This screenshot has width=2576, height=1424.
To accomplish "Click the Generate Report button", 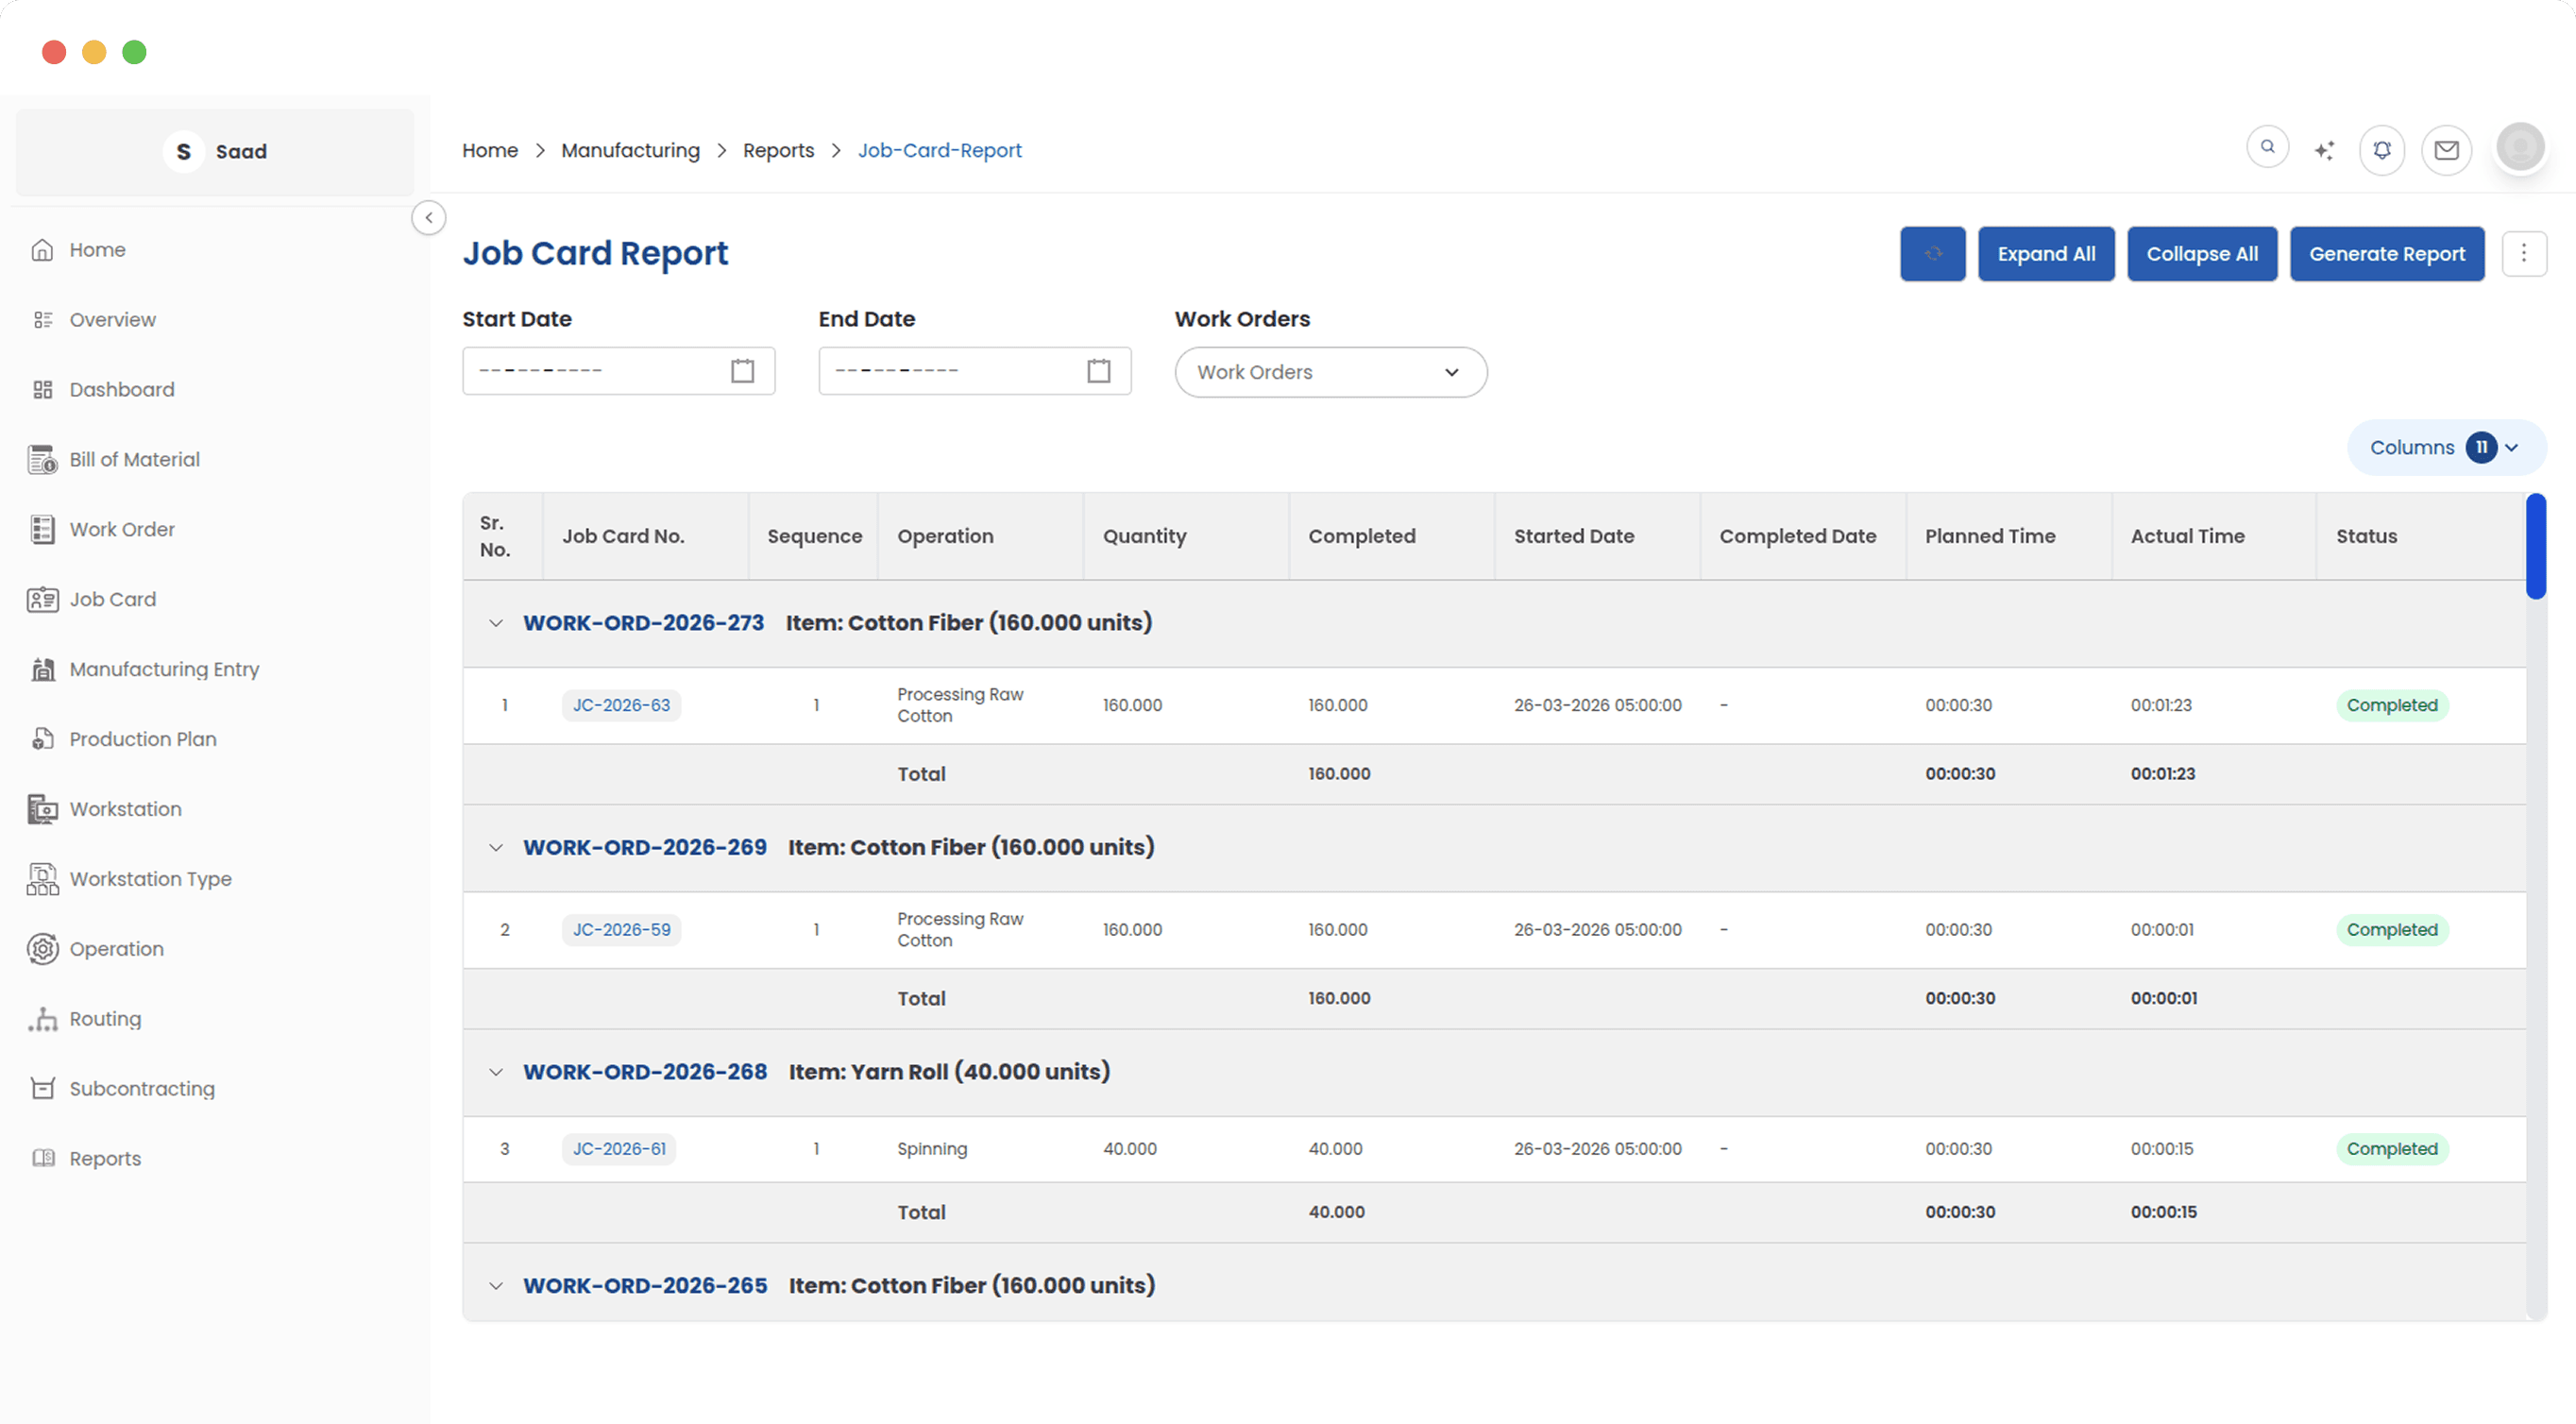I will point(2388,253).
